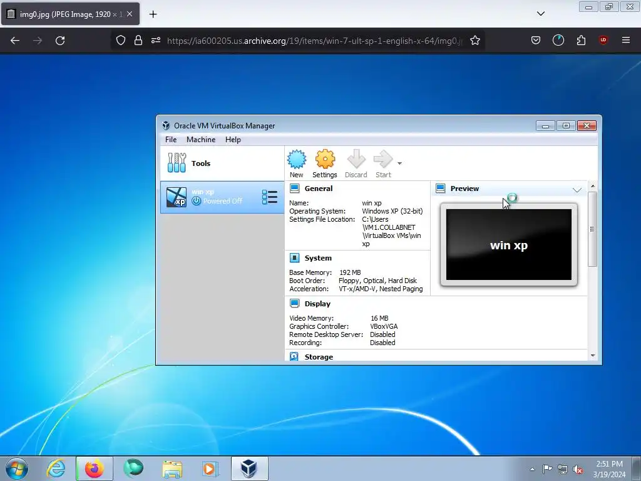Click the uBlock Origin extension icon
641x481 pixels.
tap(603, 40)
